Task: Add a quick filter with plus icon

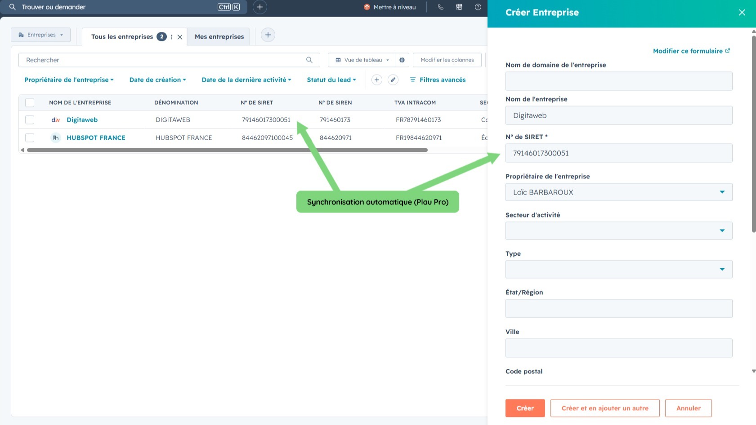Action: [377, 80]
